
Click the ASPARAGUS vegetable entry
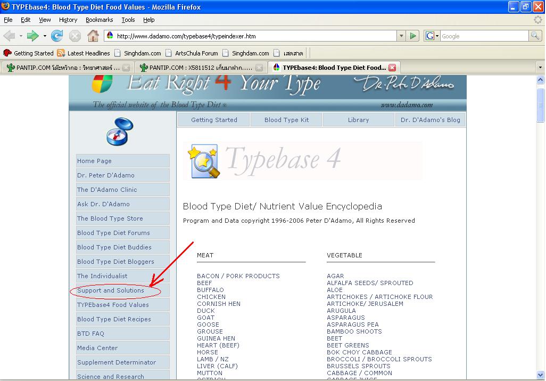pyautogui.click(x=345, y=318)
